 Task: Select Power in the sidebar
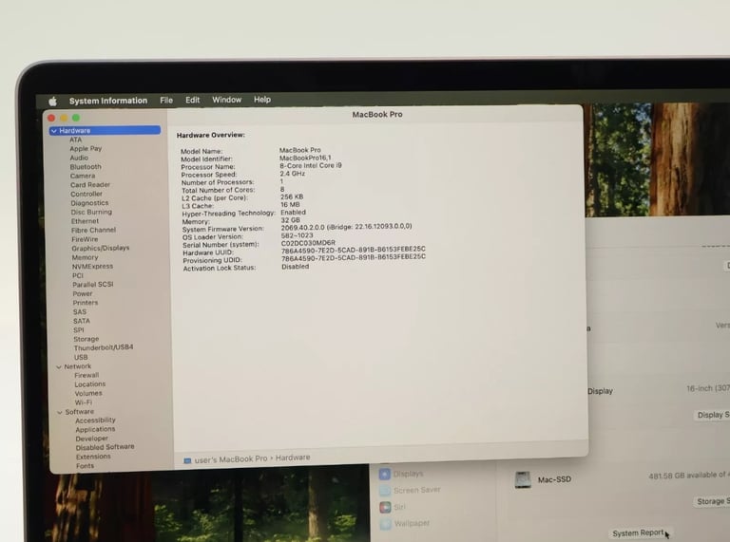coord(83,293)
